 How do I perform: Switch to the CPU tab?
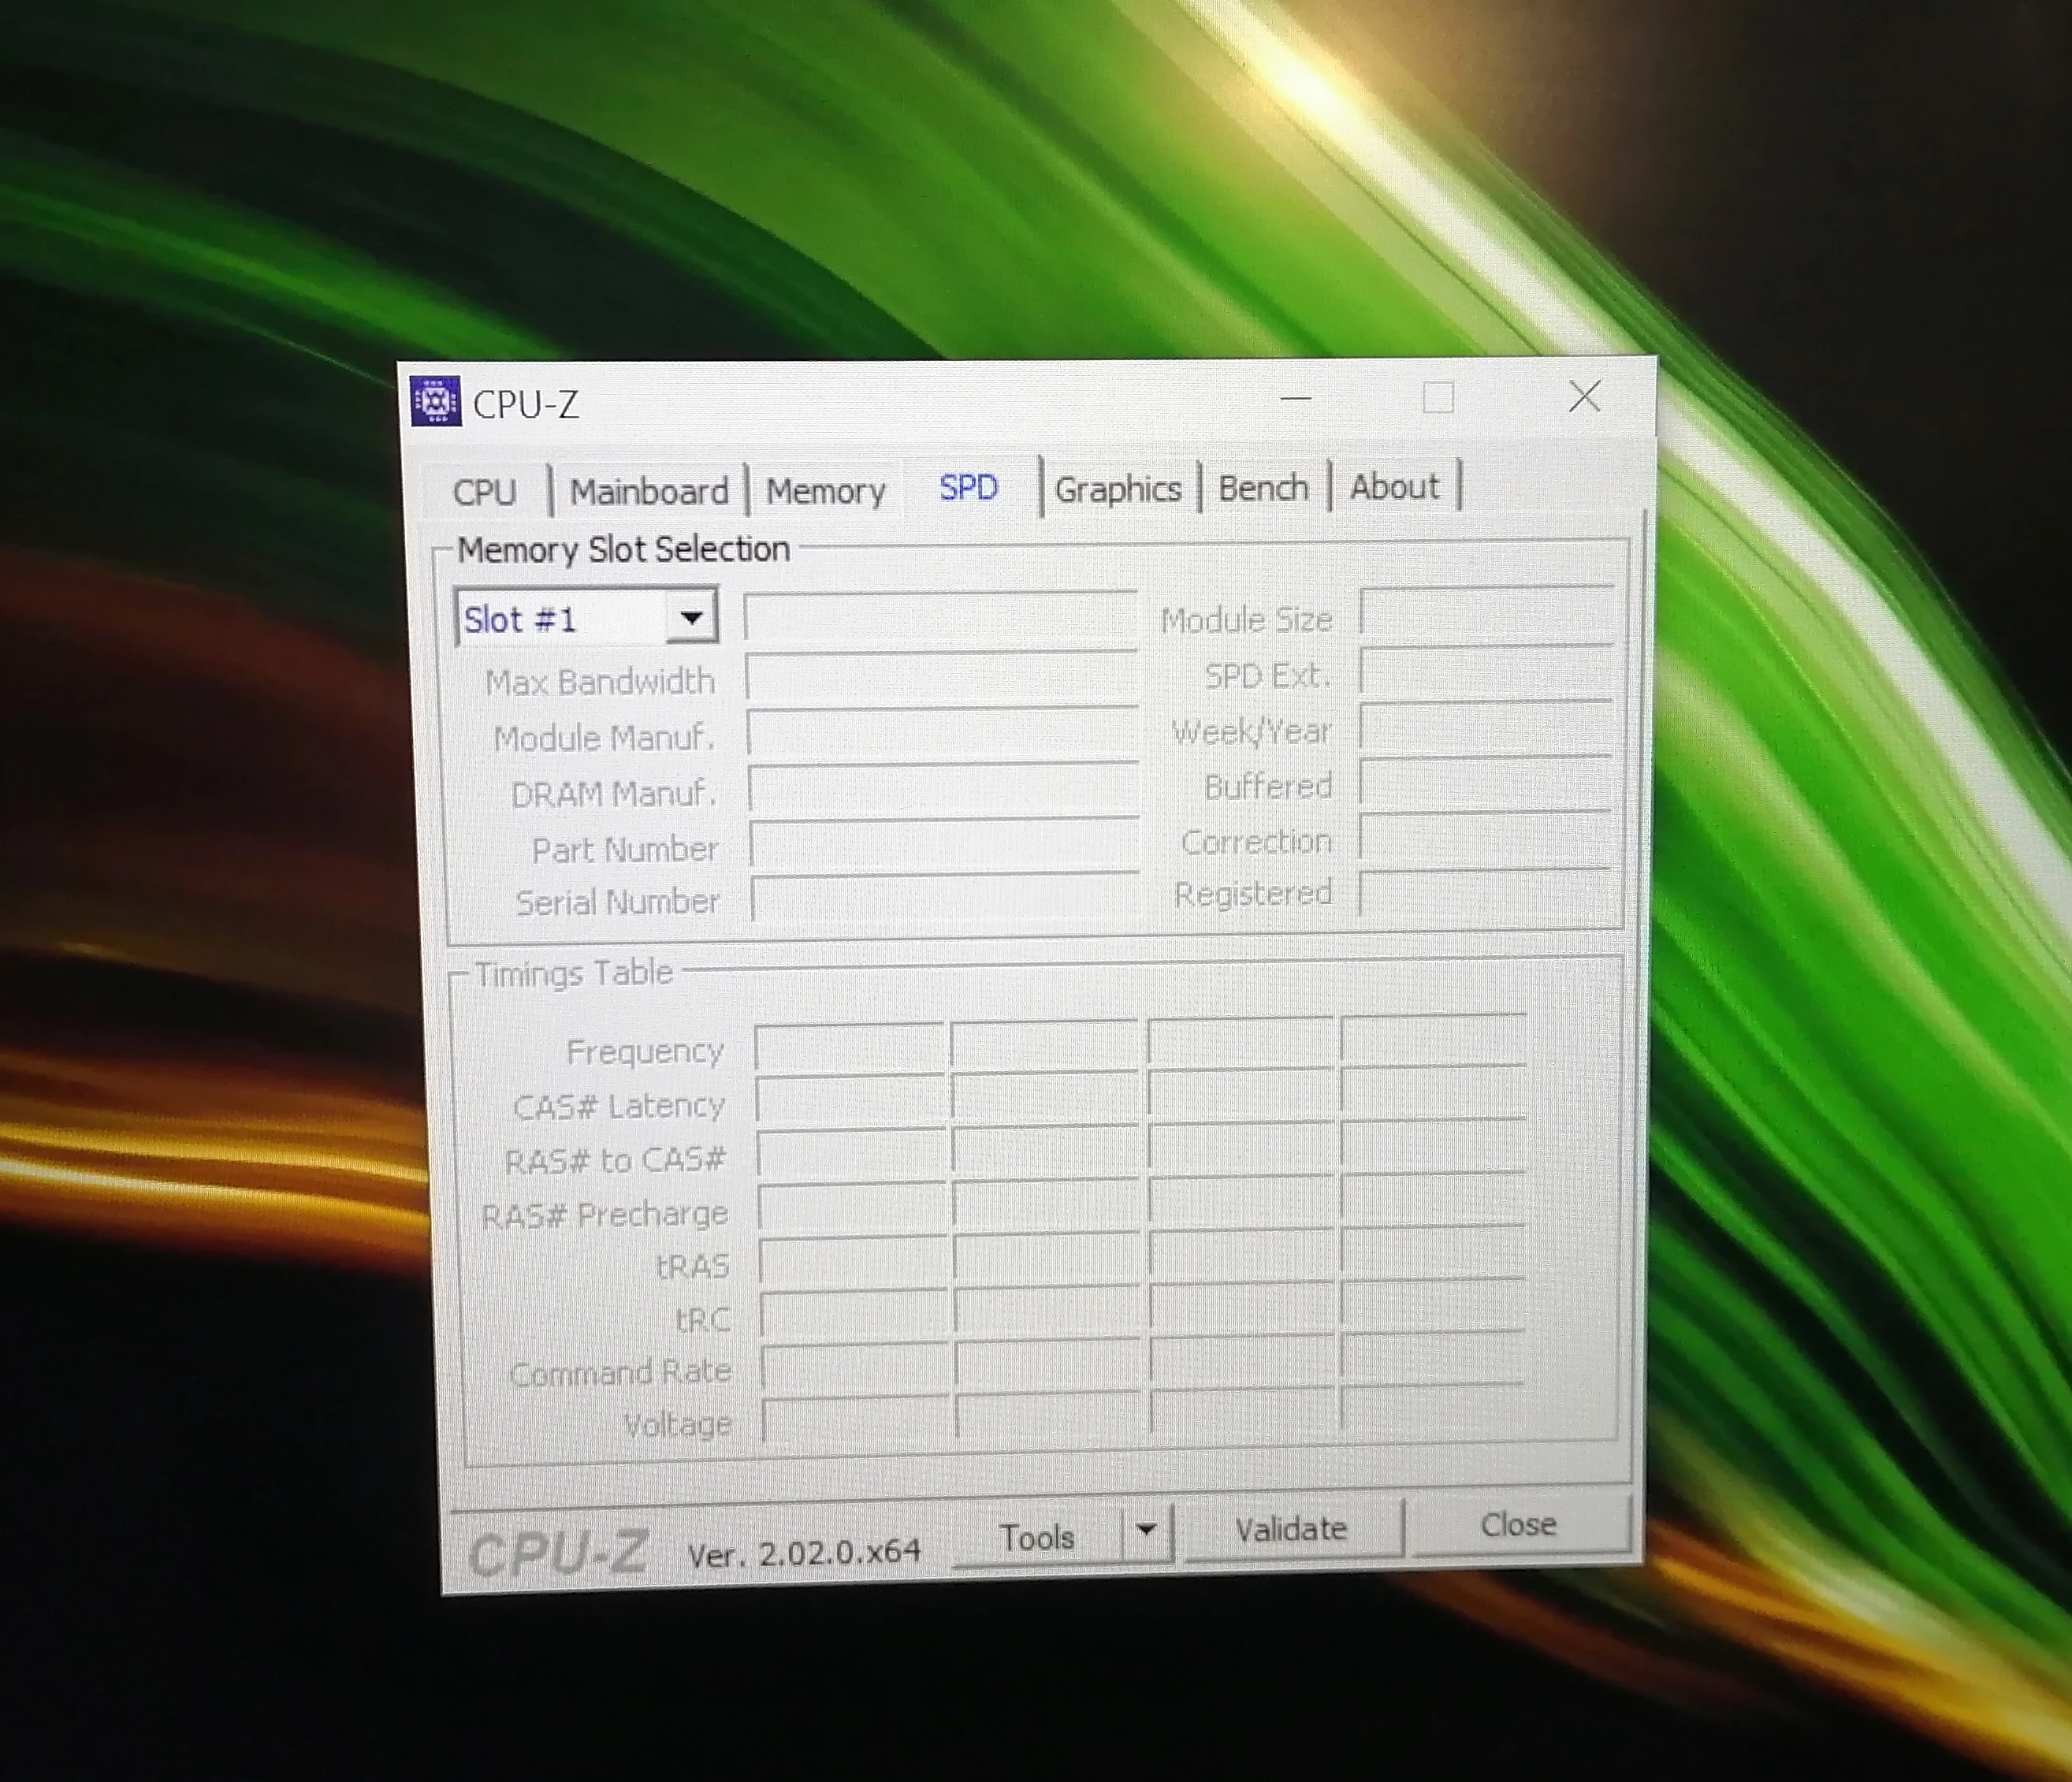point(485,492)
